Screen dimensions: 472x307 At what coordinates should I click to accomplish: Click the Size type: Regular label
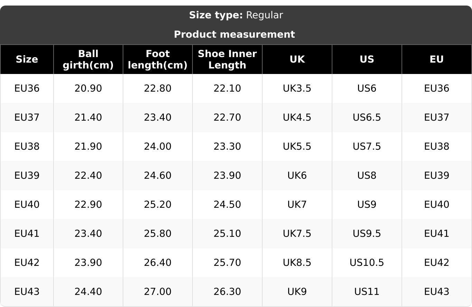[x=236, y=15]
